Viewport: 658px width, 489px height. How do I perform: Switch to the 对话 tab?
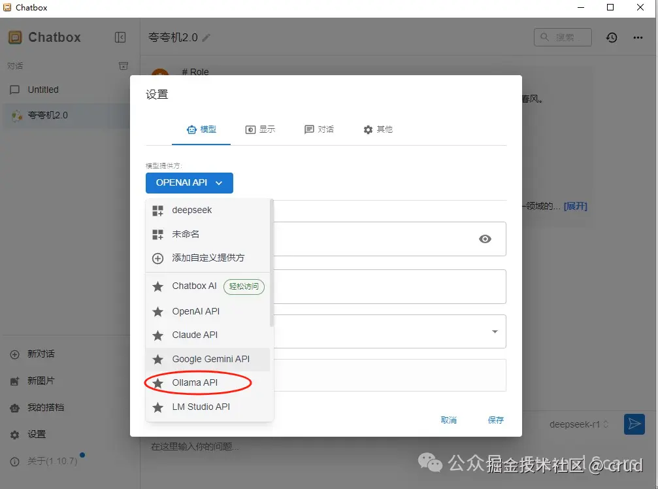[319, 129]
